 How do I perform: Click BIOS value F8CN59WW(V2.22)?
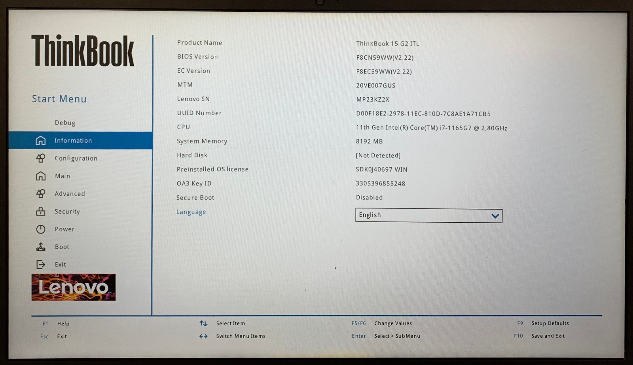(385, 58)
